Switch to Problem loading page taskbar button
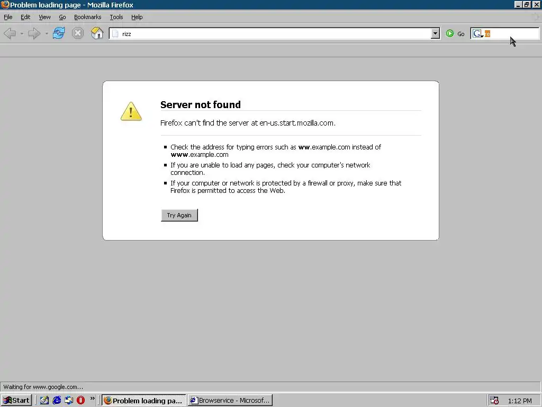The height and width of the screenshot is (407, 542). tap(144, 401)
